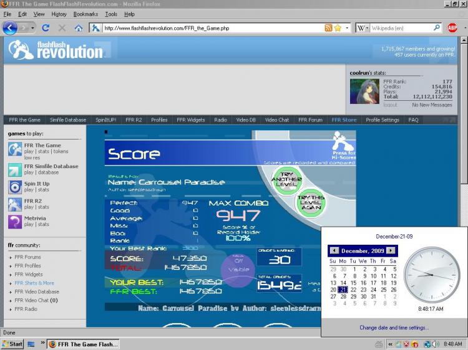The width and height of the screenshot is (468, 350).
Task: Open the FFR Video Database link
Action: [37, 291]
